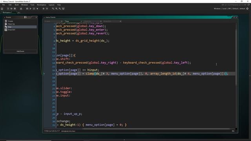
Task: Open the Edit menu
Action: click(10, 5)
